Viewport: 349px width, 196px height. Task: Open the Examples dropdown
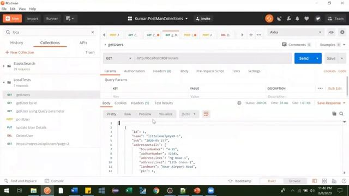point(333,45)
